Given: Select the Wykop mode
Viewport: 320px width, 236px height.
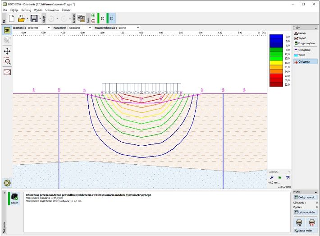Looking at the screenshot, I should pyautogui.click(x=306, y=38).
